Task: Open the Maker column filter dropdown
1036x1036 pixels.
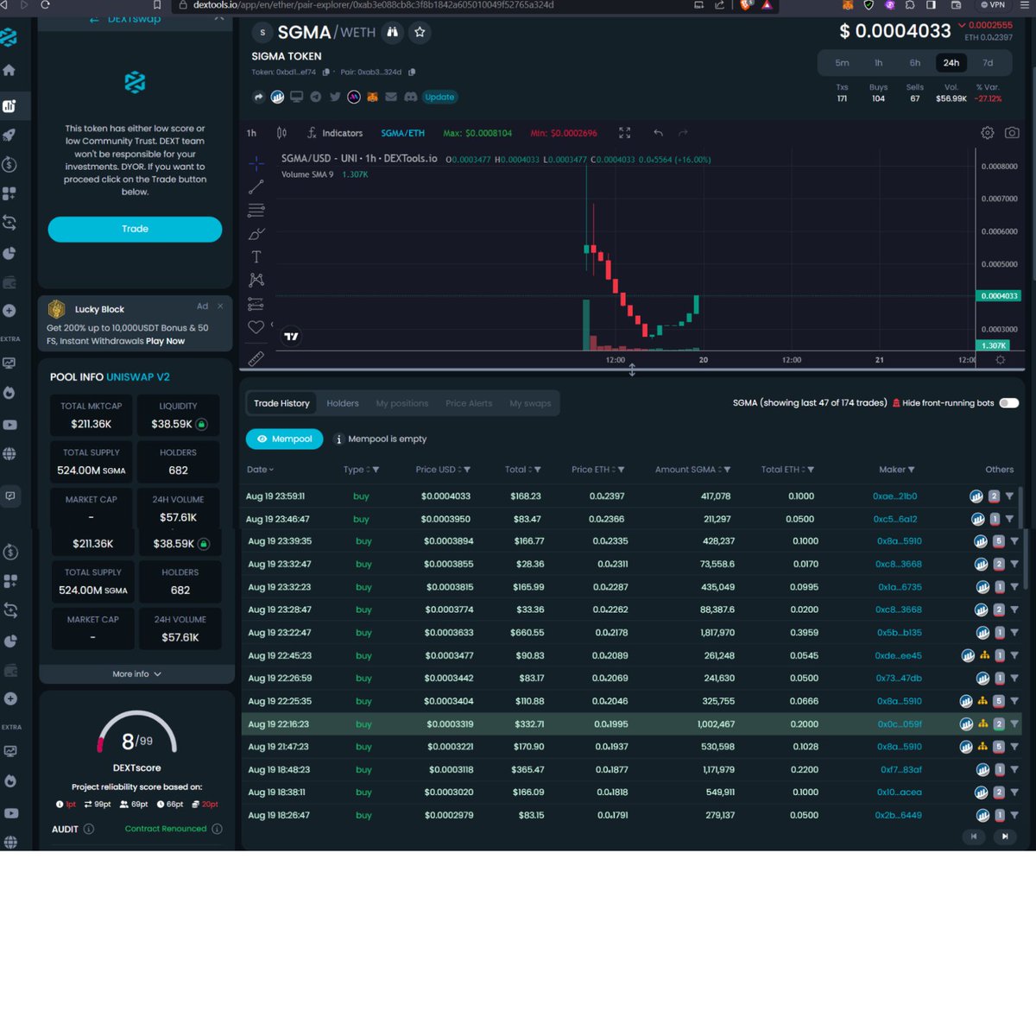Action: 912,469
